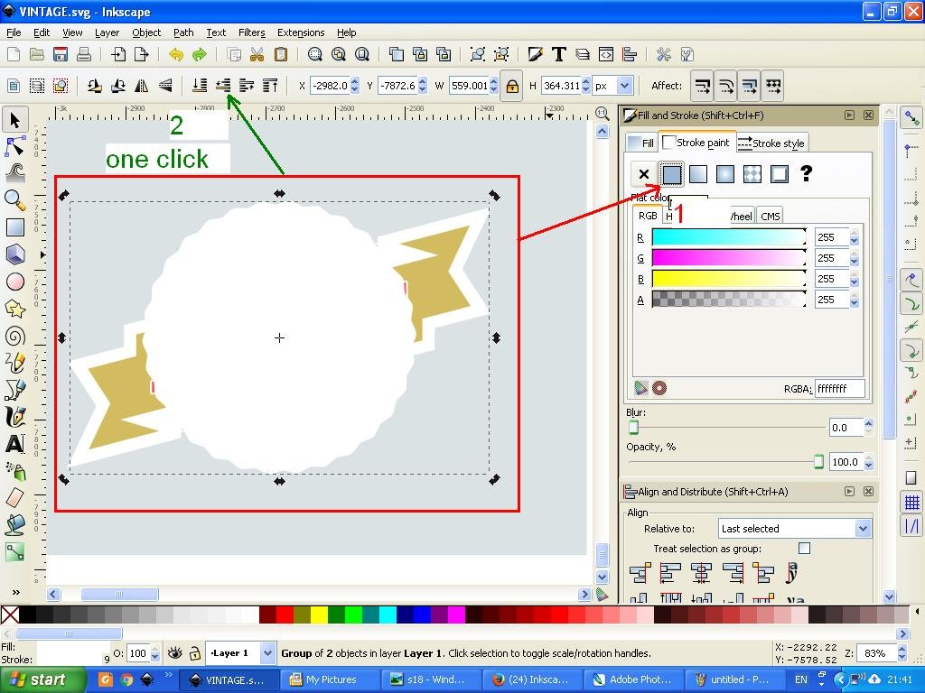
Task: Select Linear gradient paint button
Action: point(698,174)
